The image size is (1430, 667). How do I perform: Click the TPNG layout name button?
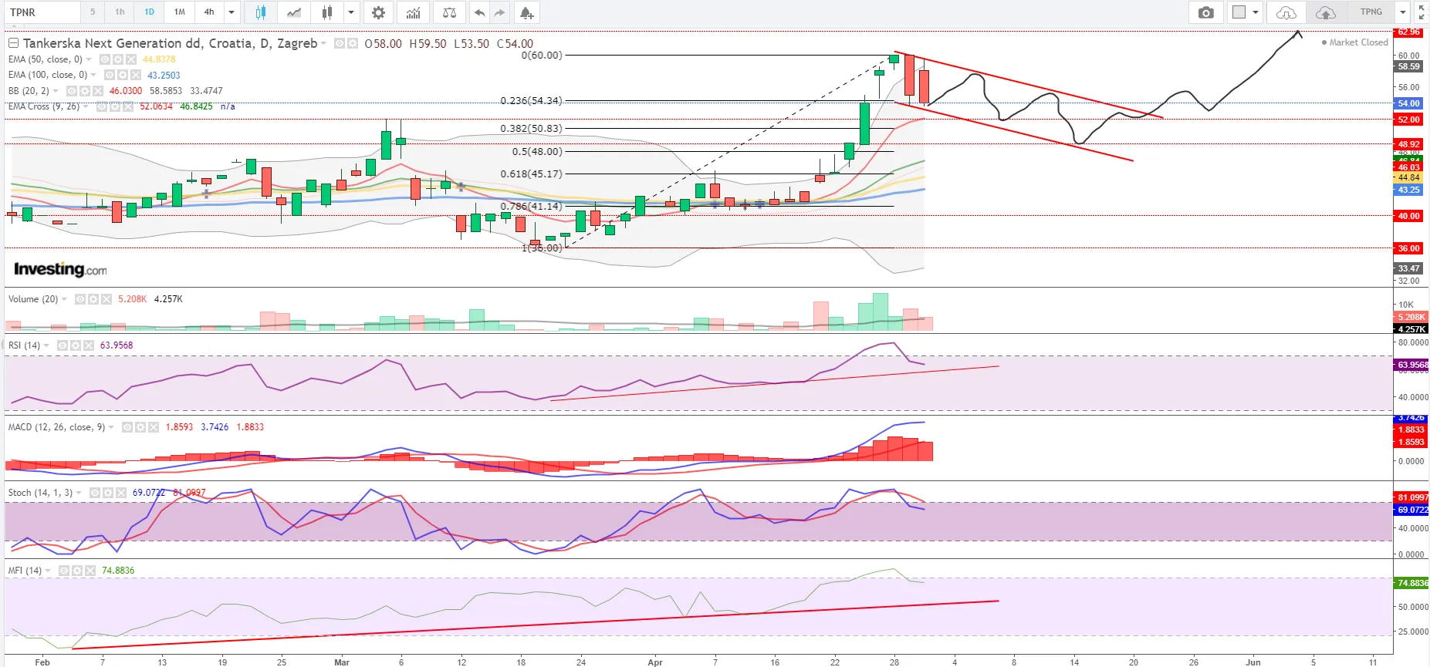coord(1371,12)
